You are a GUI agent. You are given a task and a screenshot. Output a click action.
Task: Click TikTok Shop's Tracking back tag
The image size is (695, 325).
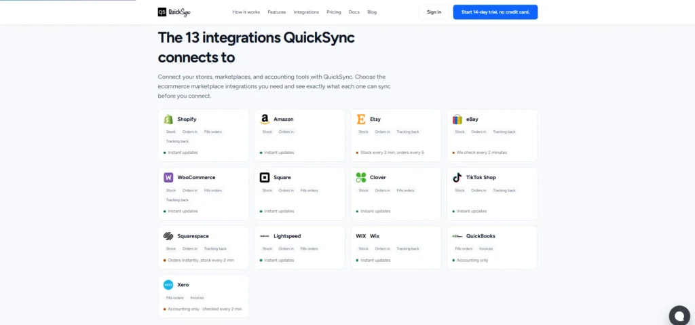pyautogui.click(x=504, y=190)
